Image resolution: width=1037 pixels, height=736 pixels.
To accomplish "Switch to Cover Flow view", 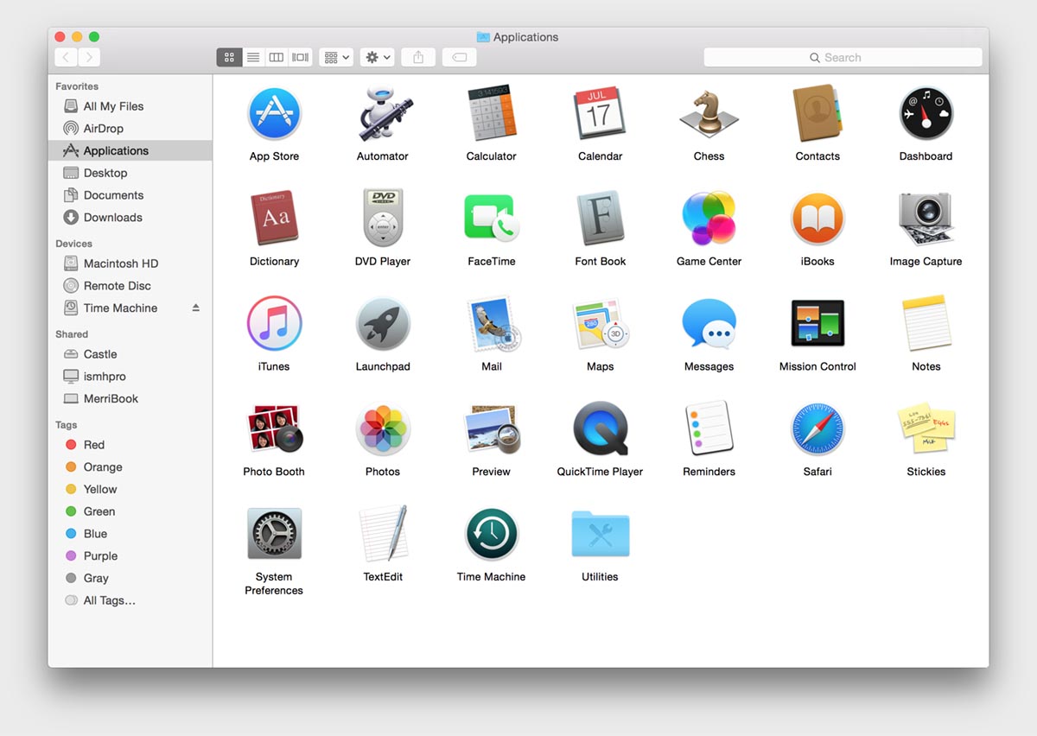I will (x=300, y=57).
